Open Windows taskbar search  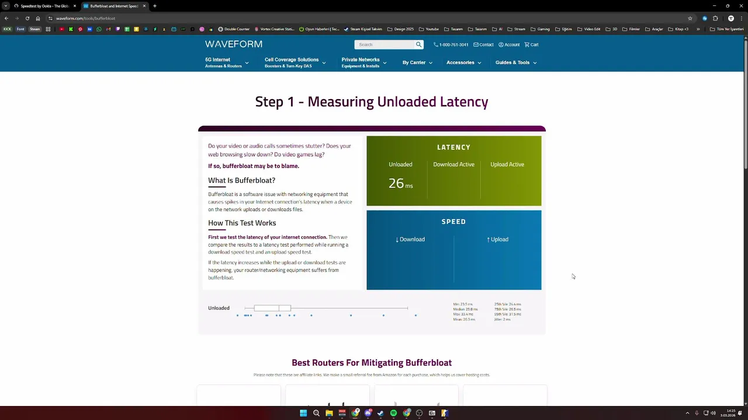click(x=316, y=413)
